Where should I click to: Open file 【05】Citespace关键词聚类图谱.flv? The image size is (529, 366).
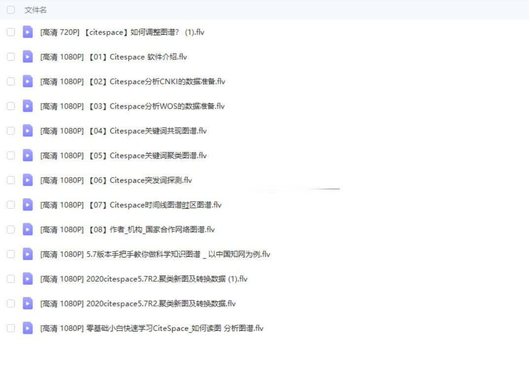click(123, 155)
